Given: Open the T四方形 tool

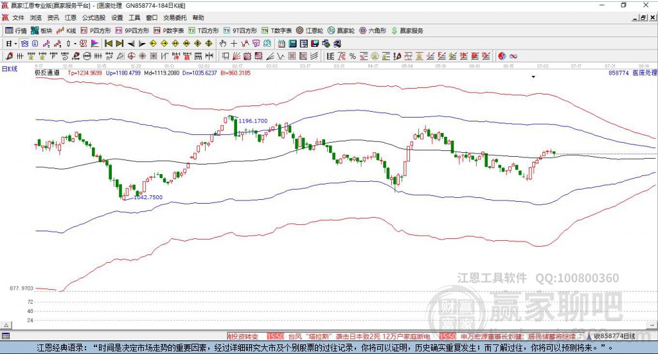Looking at the screenshot, I should 204,31.
